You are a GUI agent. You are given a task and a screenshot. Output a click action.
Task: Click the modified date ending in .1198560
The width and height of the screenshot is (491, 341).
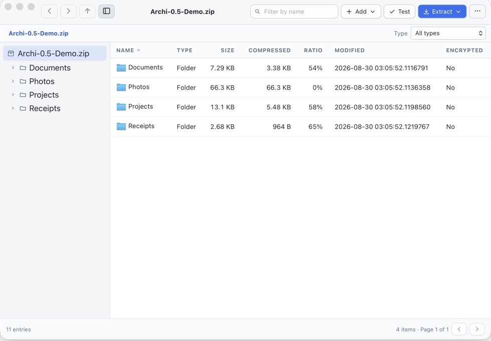[x=382, y=107]
